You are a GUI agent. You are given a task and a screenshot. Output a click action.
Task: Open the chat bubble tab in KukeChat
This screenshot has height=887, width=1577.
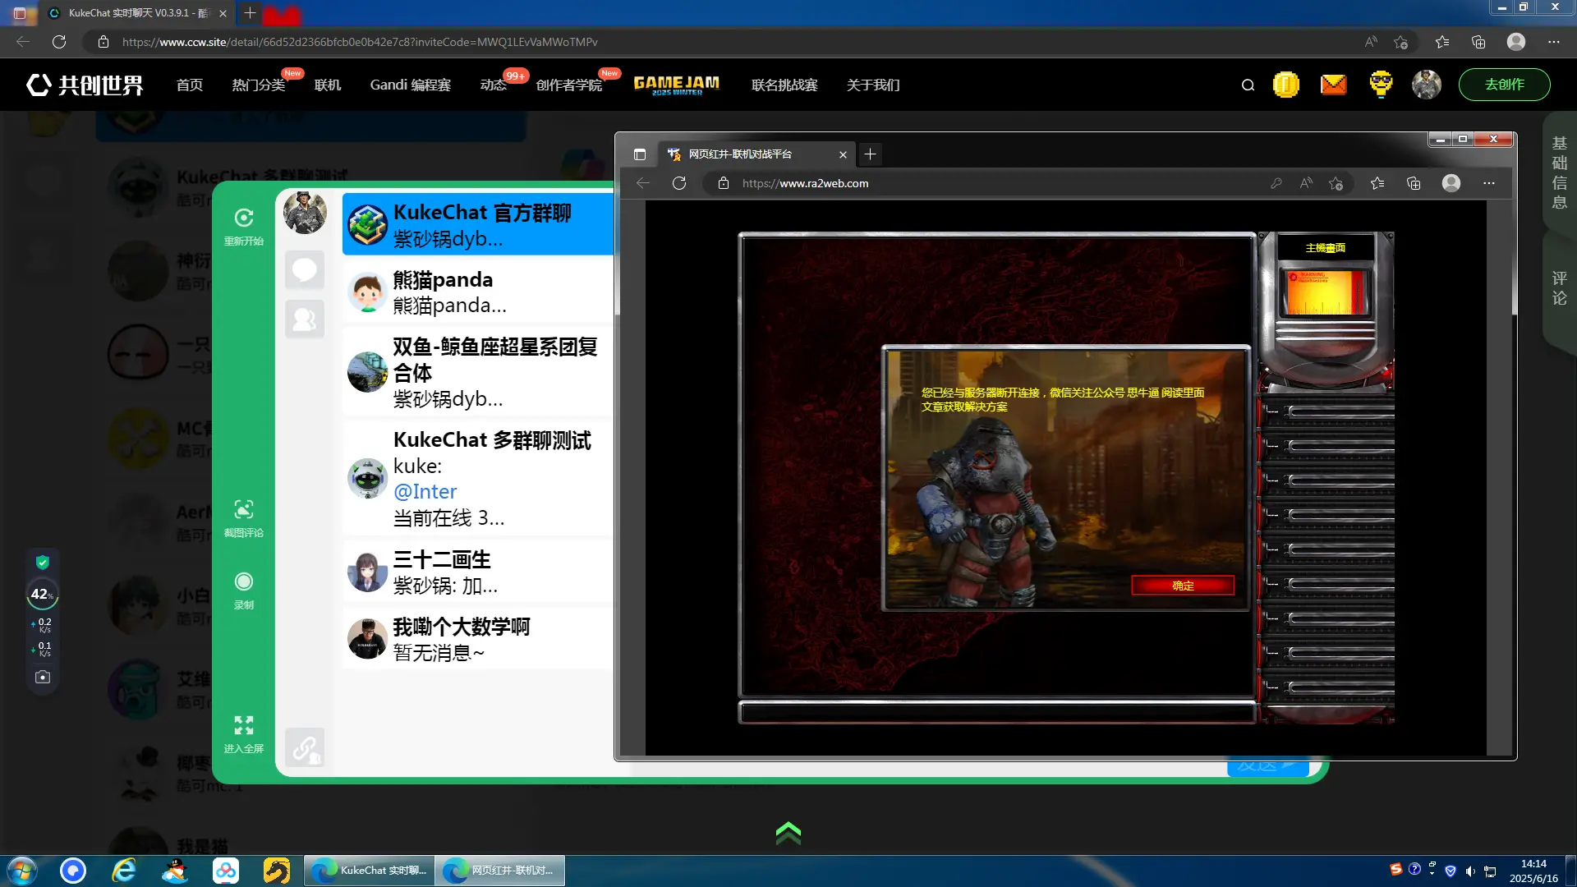pos(305,269)
